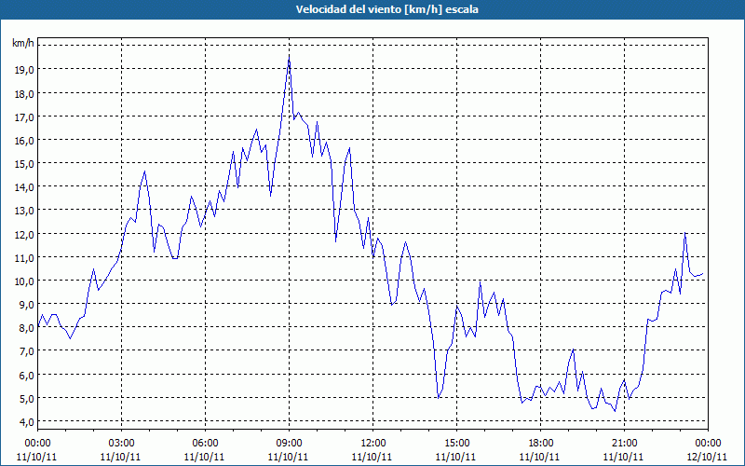Click the chart title 'Velocidad del viento [km/h] escala'
The height and width of the screenshot is (466, 745).
coord(386,9)
